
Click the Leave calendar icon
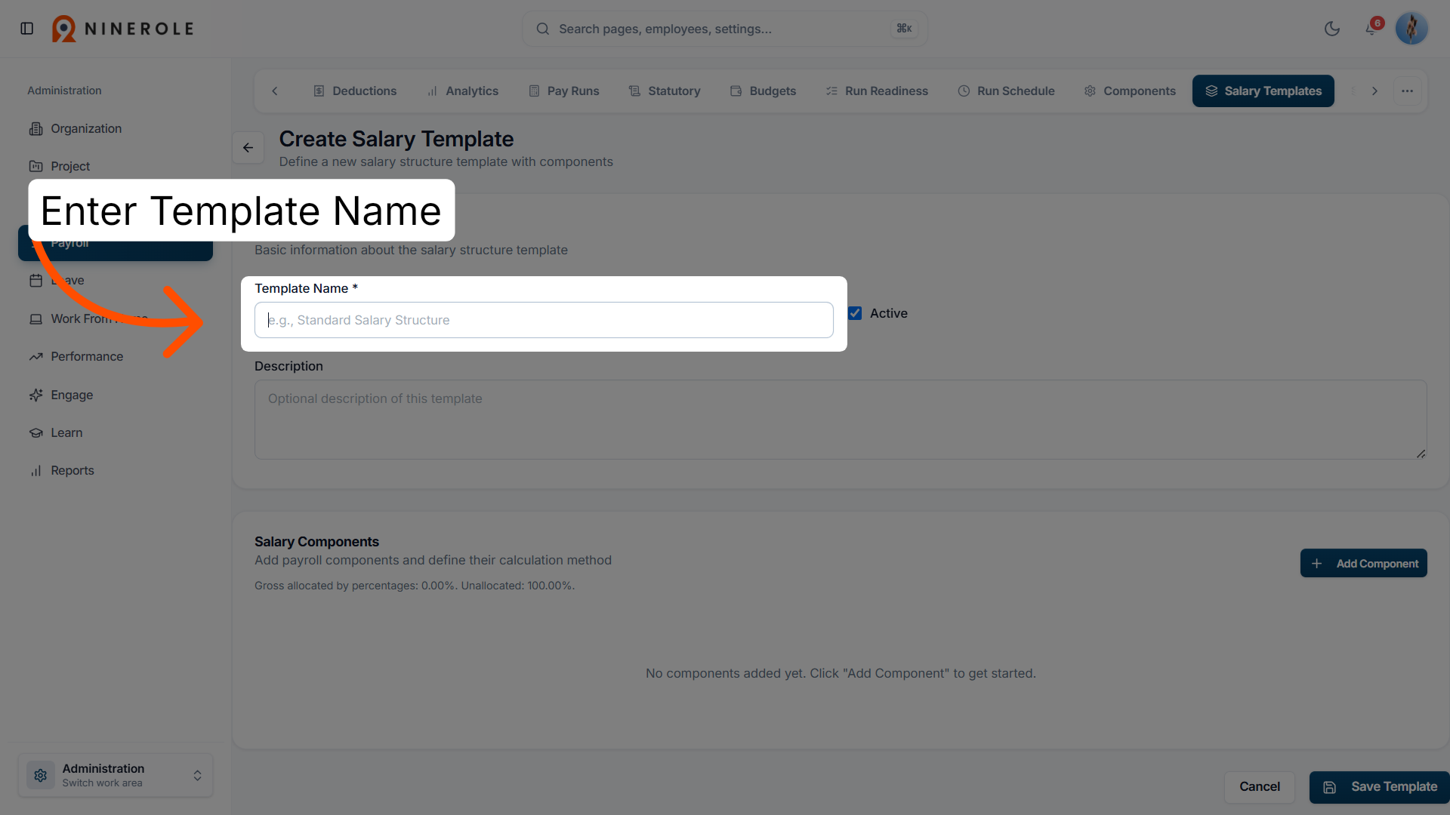[35, 281]
